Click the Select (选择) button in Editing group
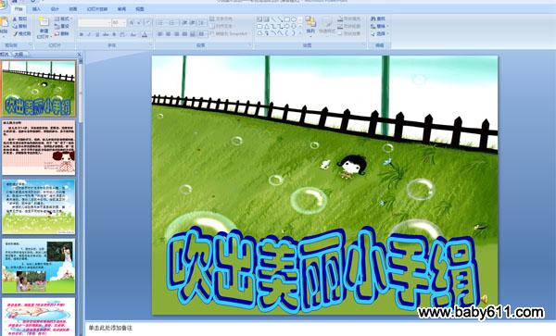 (379, 34)
